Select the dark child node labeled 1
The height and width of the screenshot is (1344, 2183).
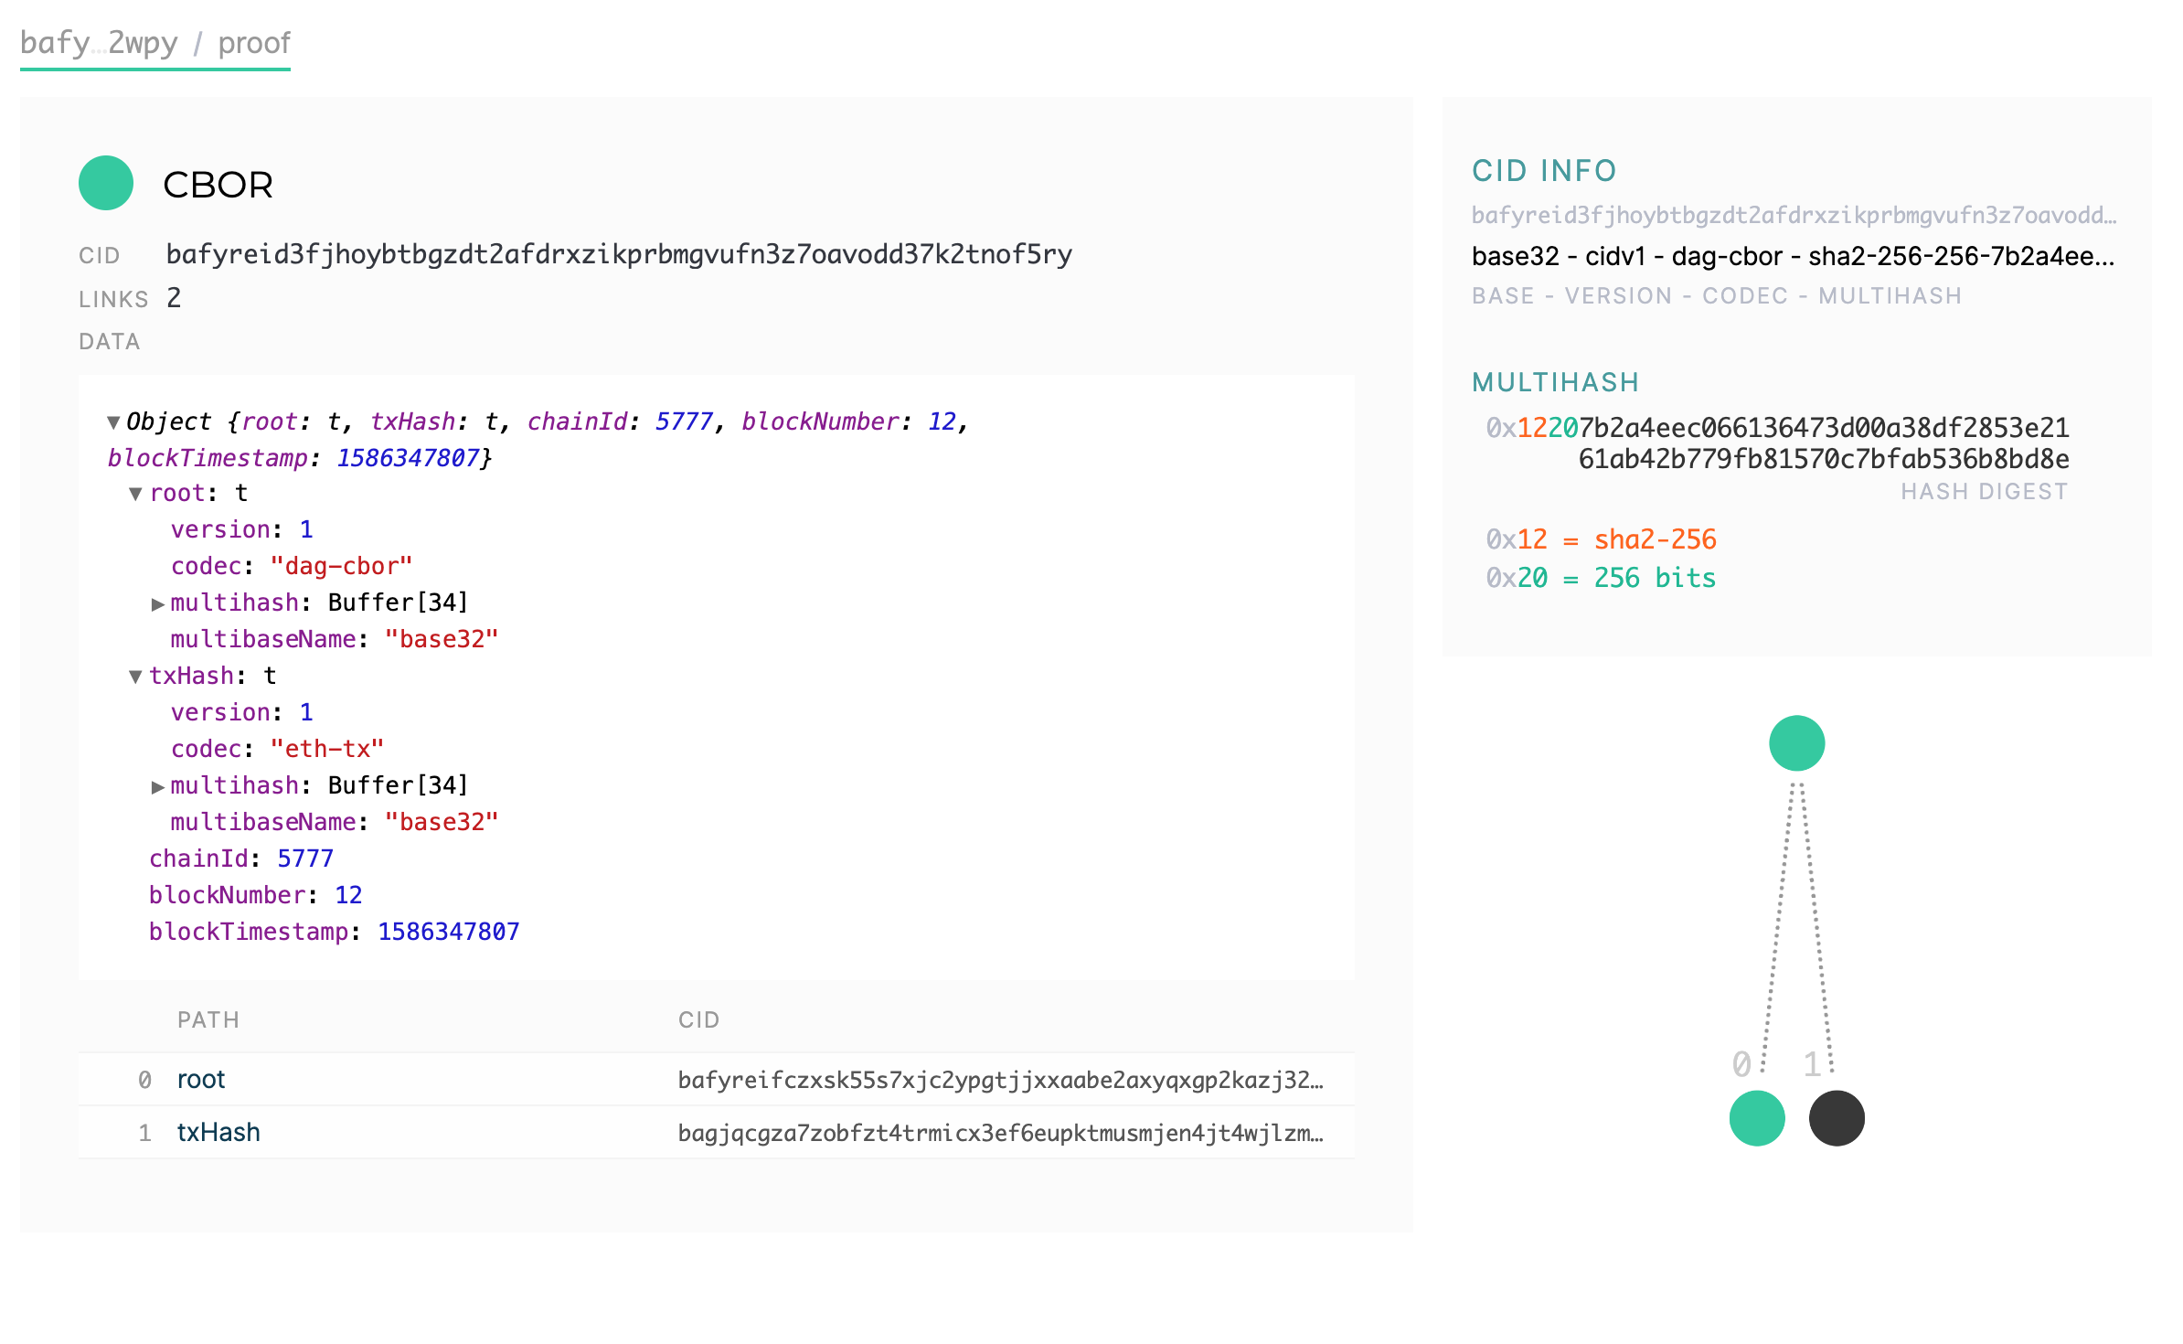click(1837, 1118)
